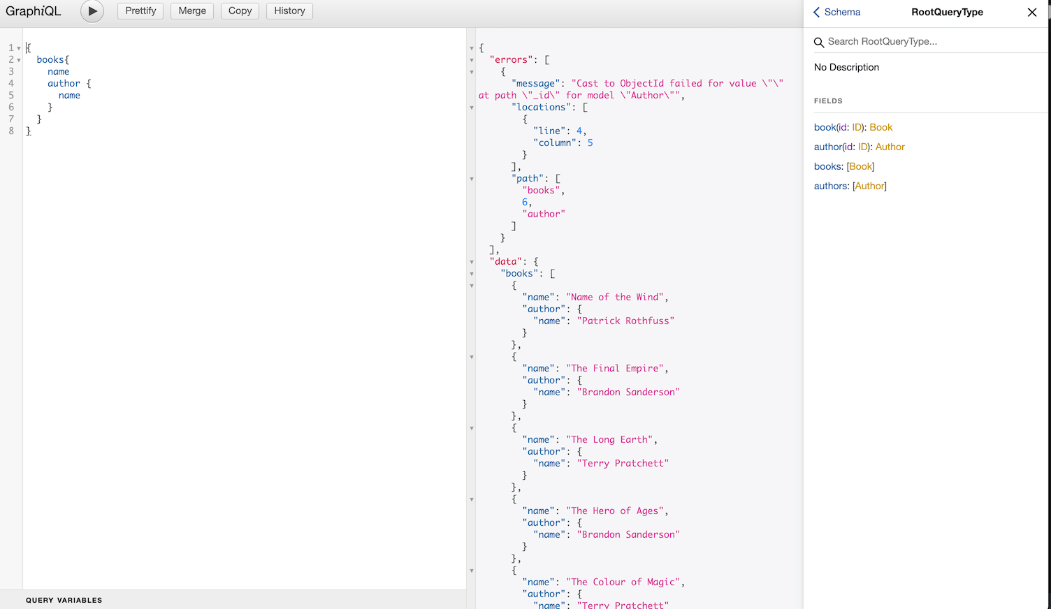This screenshot has height=609, width=1051.
Task: Go back to Schema in docs
Action: pyautogui.click(x=837, y=12)
